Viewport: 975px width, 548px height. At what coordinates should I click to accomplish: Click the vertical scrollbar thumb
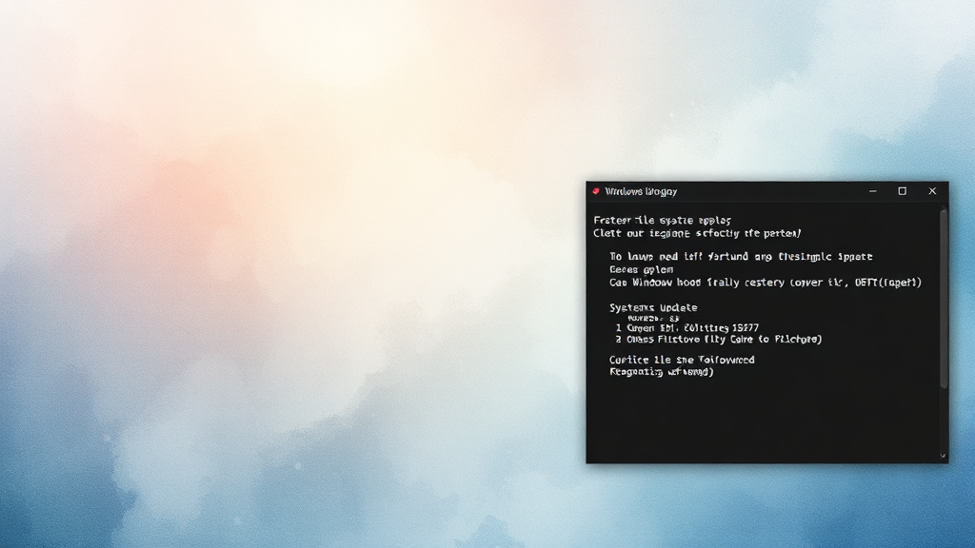point(944,295)
